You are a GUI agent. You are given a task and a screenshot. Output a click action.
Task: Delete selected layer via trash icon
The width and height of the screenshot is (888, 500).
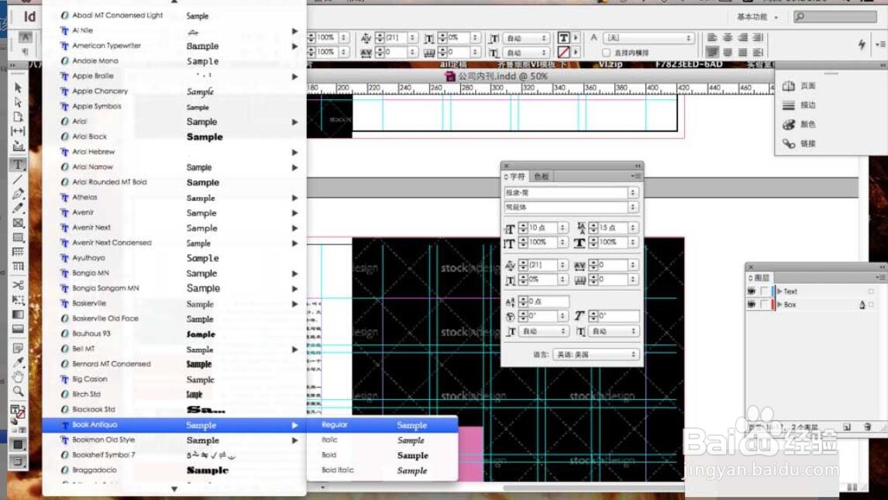[x=867, y=427]
